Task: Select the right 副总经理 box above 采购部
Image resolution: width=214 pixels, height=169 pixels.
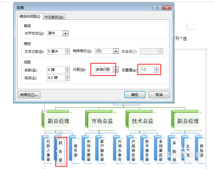Action: tap(188, 121)
